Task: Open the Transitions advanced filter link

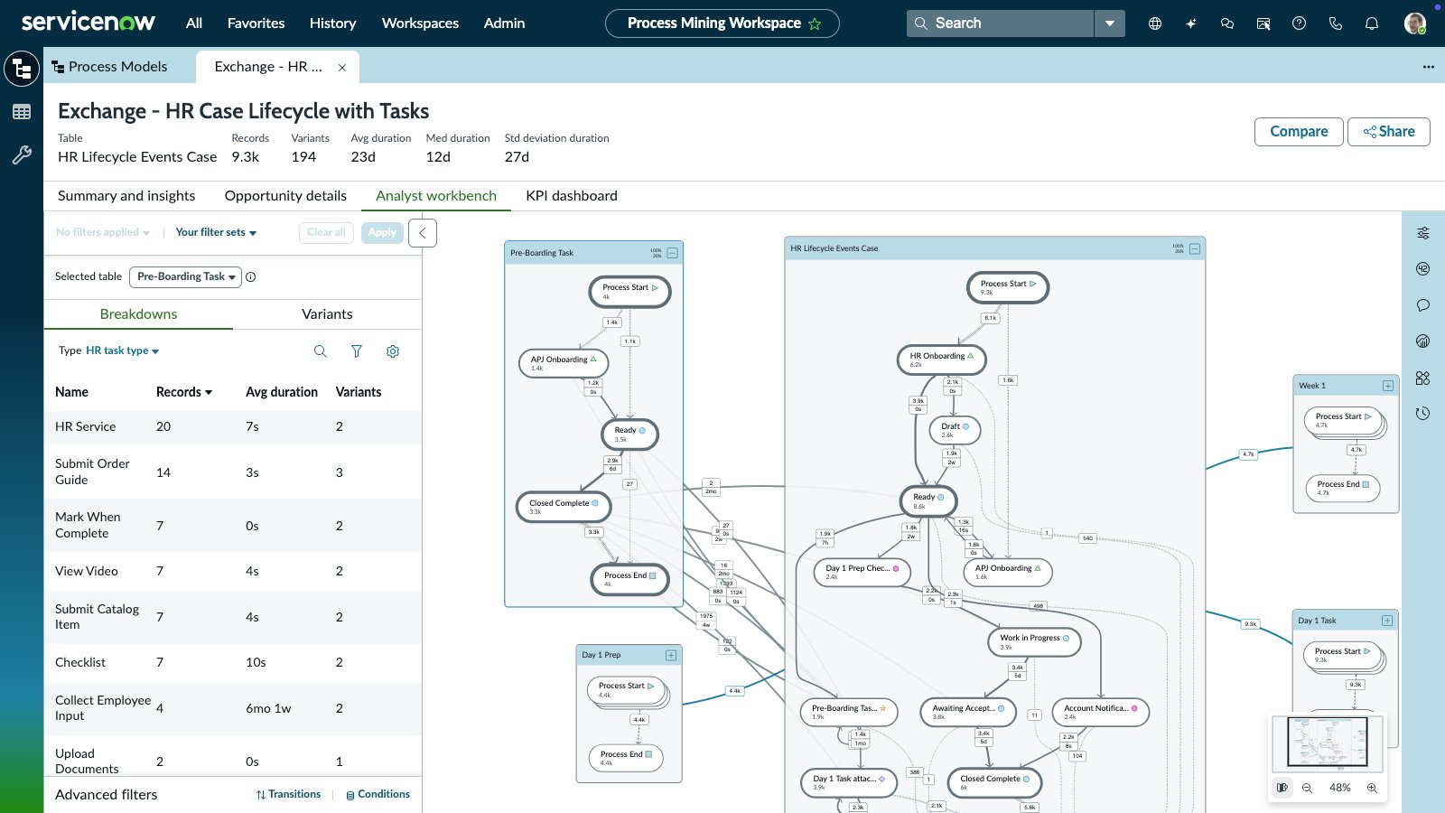Action: [x=288, y=795]
